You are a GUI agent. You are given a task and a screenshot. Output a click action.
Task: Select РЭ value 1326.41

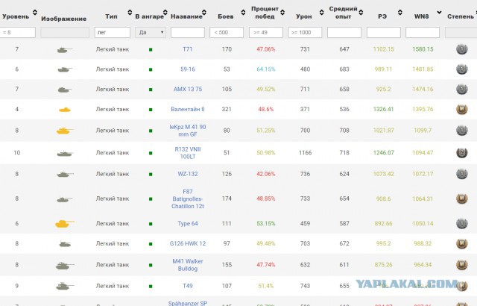point(383,109)
